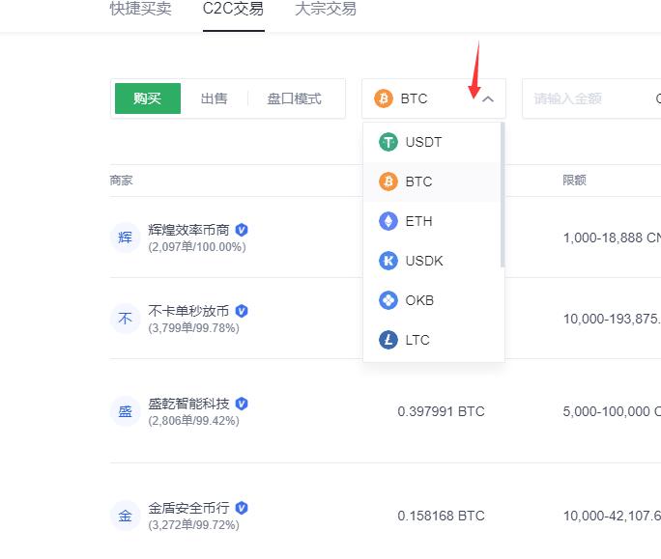This screenshot has width=661, height=559.
Task: Pick LTC in the dropdown list
Action: [x=432, y=340]
